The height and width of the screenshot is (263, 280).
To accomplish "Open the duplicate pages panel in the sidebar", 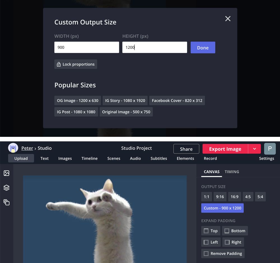I will [6, 202].
